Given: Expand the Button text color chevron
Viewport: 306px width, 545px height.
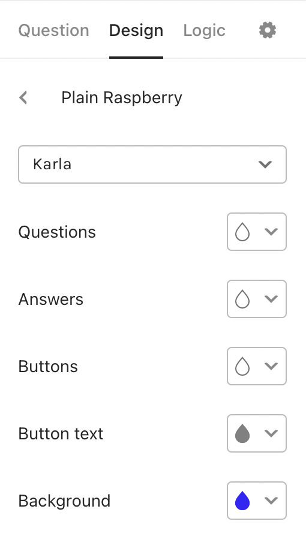Looking at the screenshot, I should coord(271,433).
